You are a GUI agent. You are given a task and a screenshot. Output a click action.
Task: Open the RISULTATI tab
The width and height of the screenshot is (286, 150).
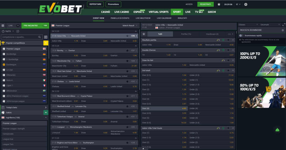point(182,18)
